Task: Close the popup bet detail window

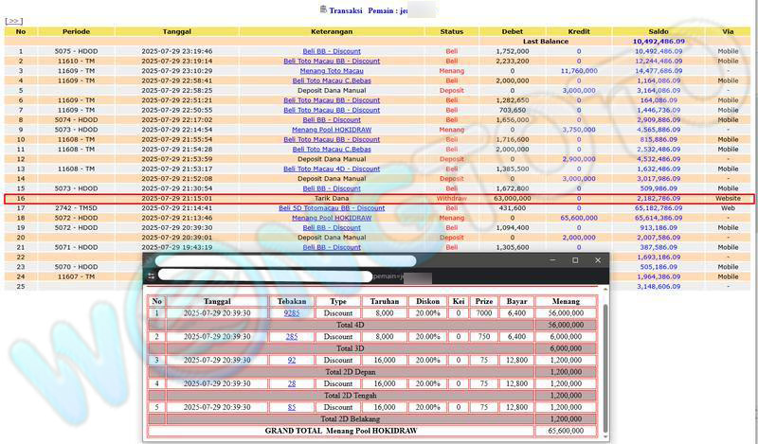Action: tap(598, 259)
